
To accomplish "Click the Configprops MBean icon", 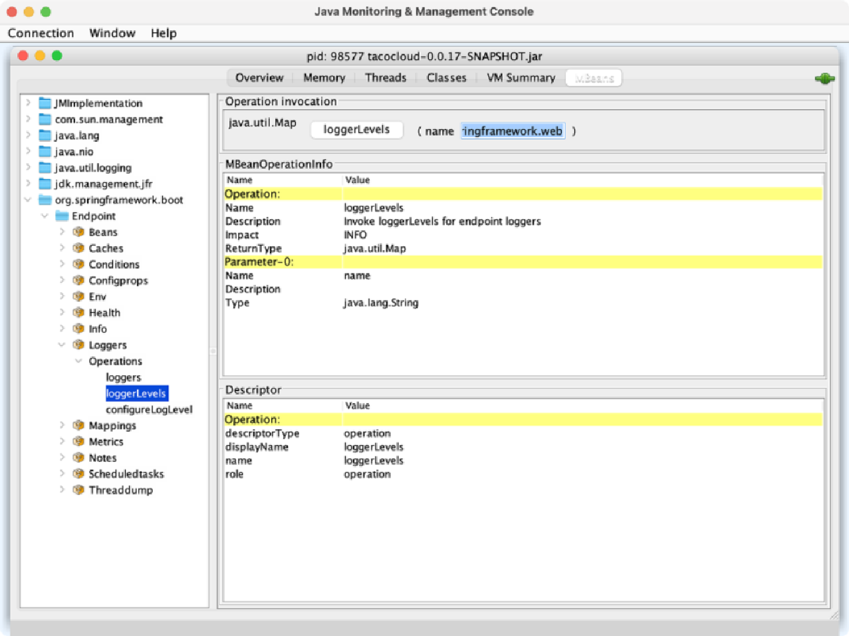I will pyautogui.click(x=78, y=280).
